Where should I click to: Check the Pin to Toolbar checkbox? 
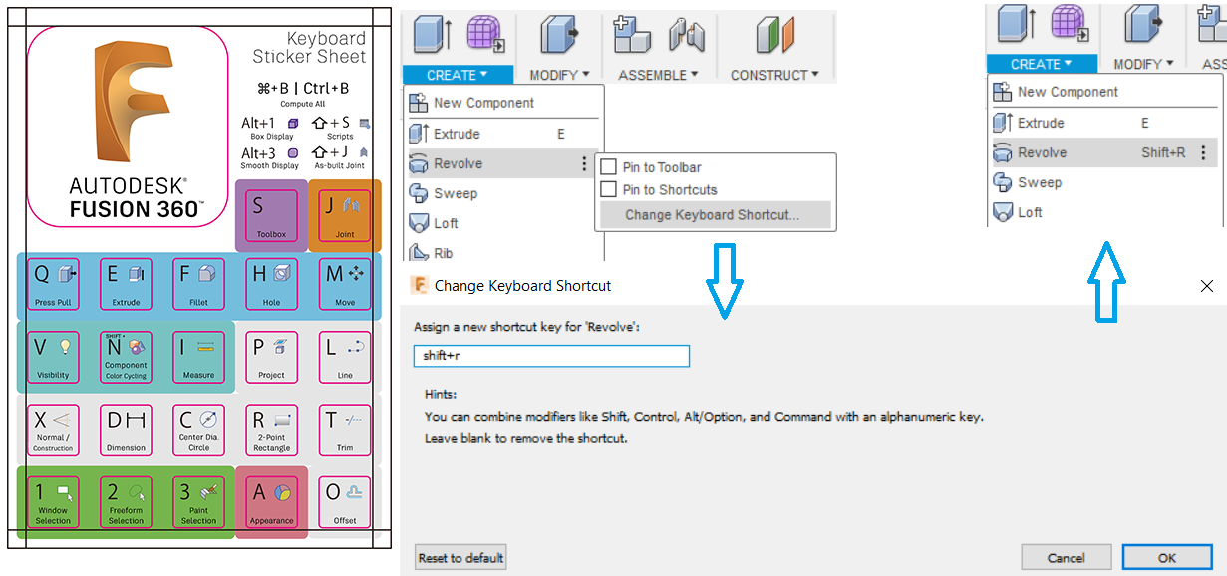609,167
